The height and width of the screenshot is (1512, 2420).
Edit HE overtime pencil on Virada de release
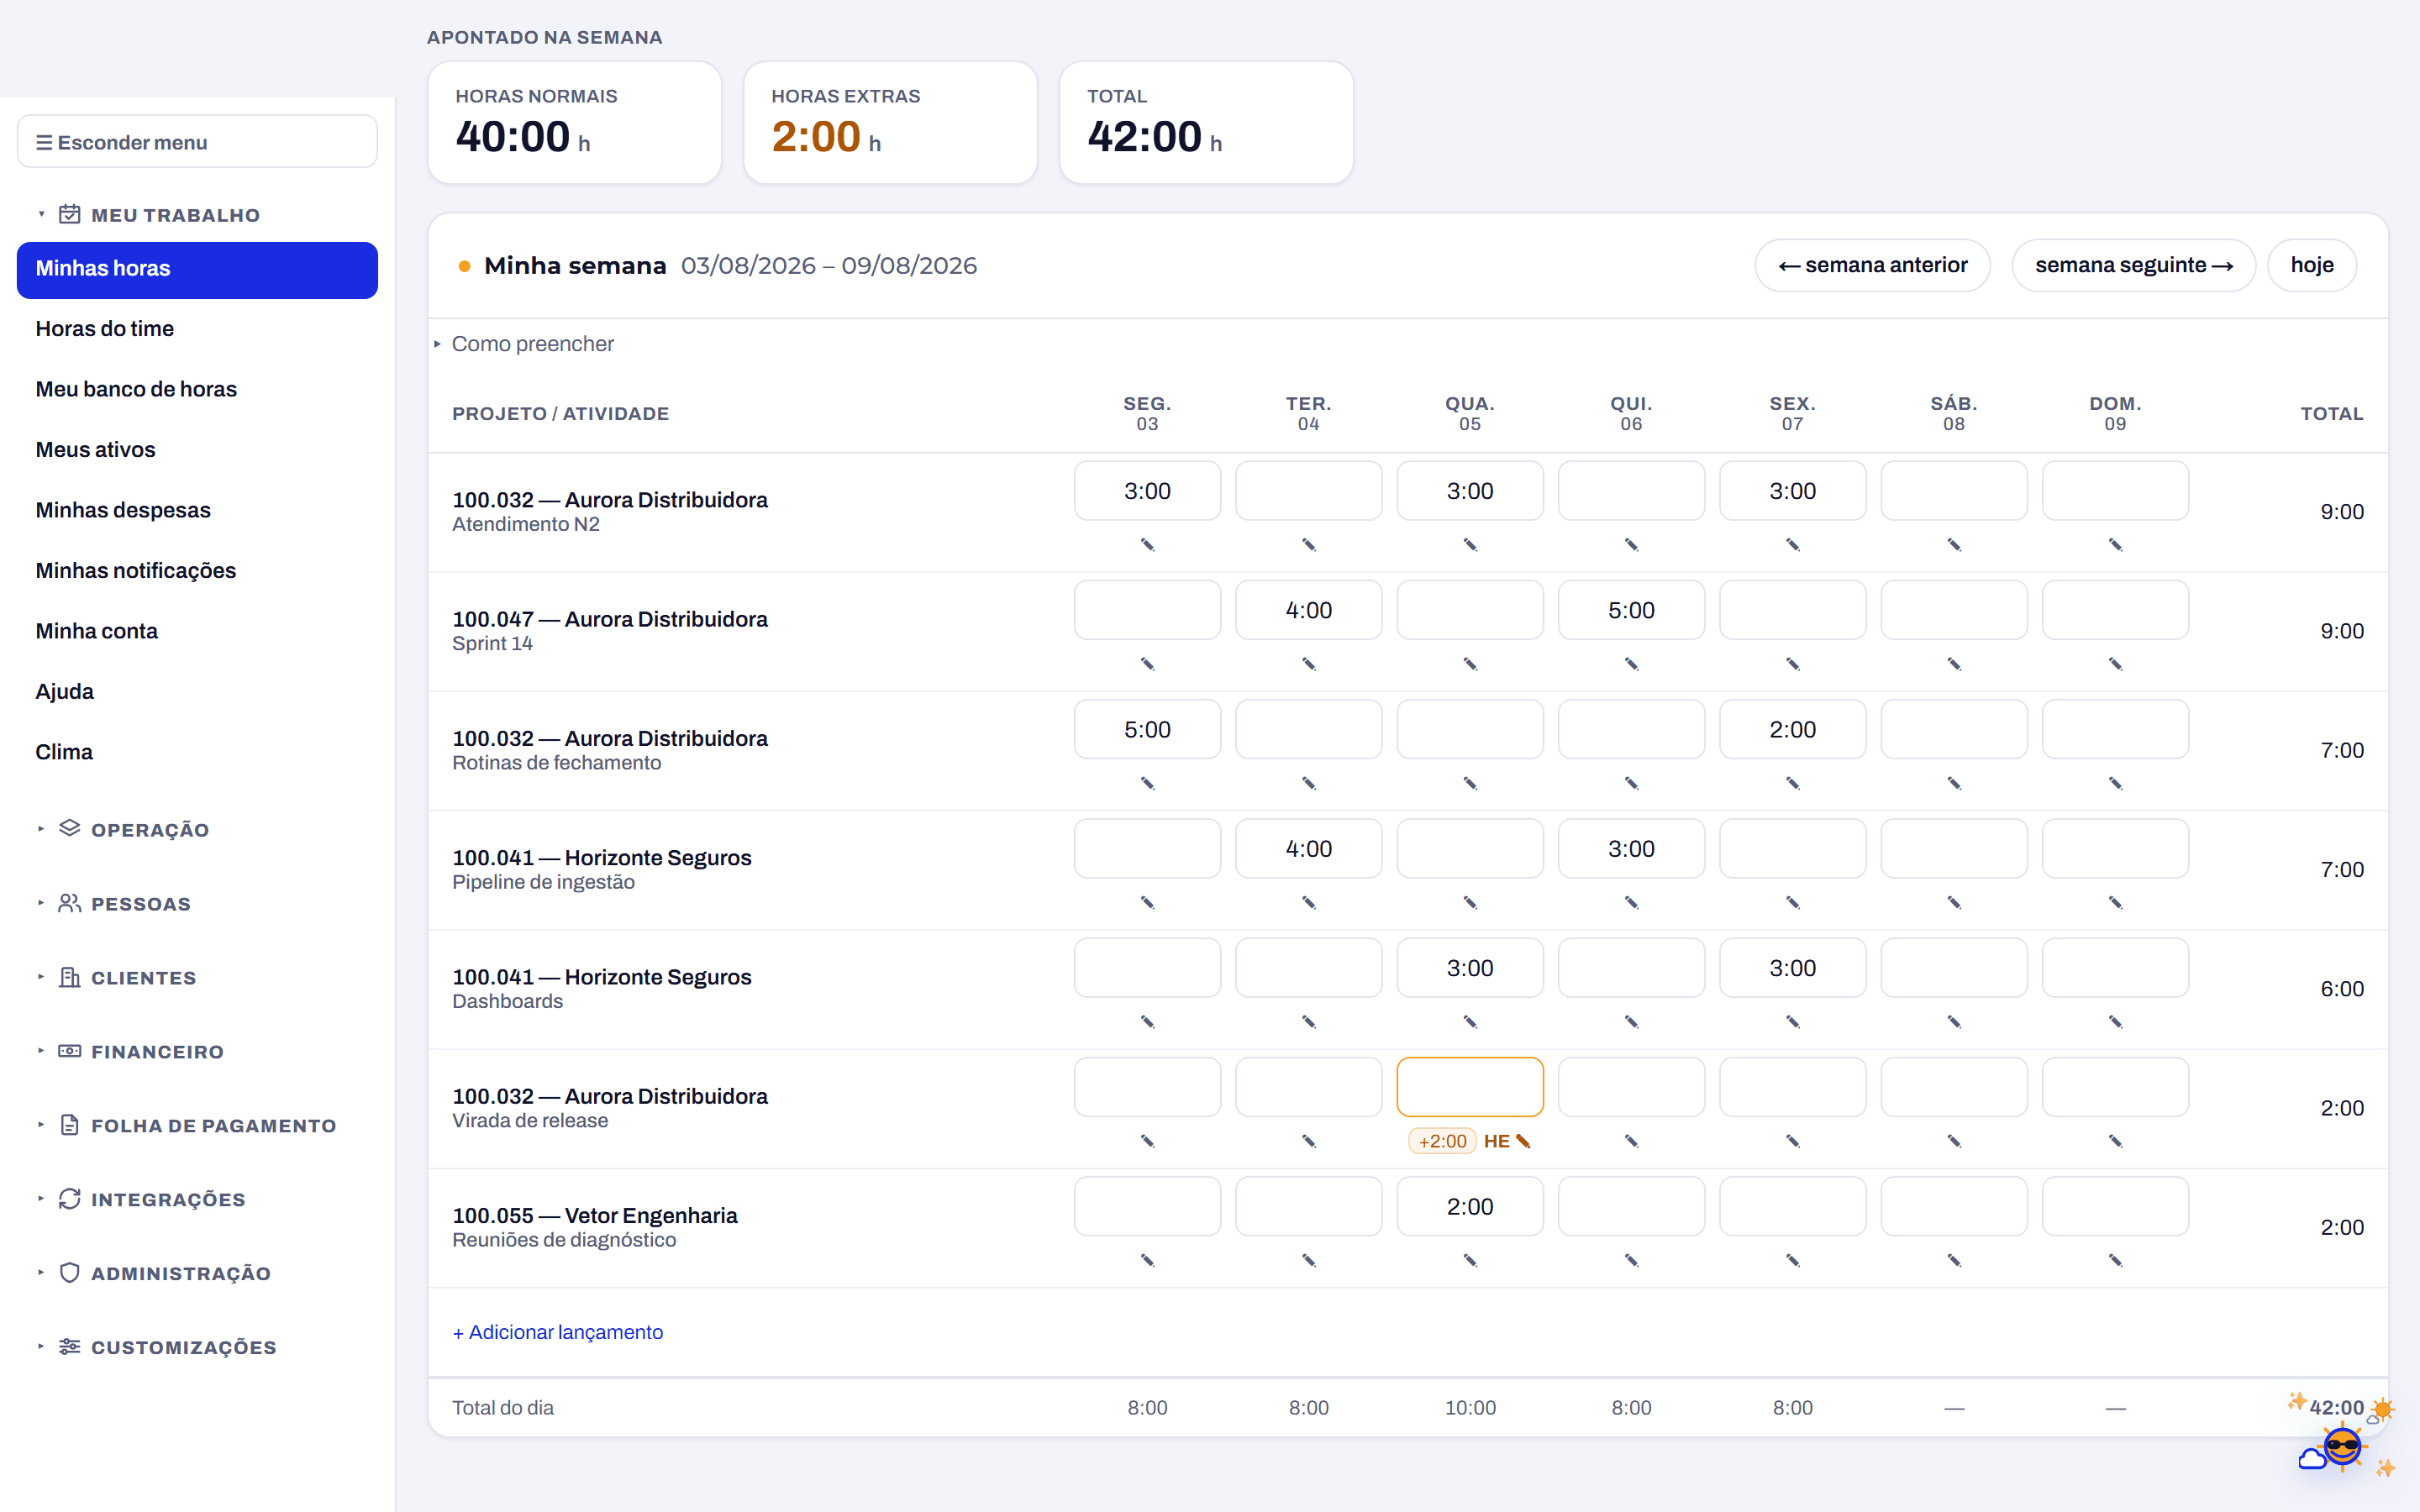tap(1523, 1141)
